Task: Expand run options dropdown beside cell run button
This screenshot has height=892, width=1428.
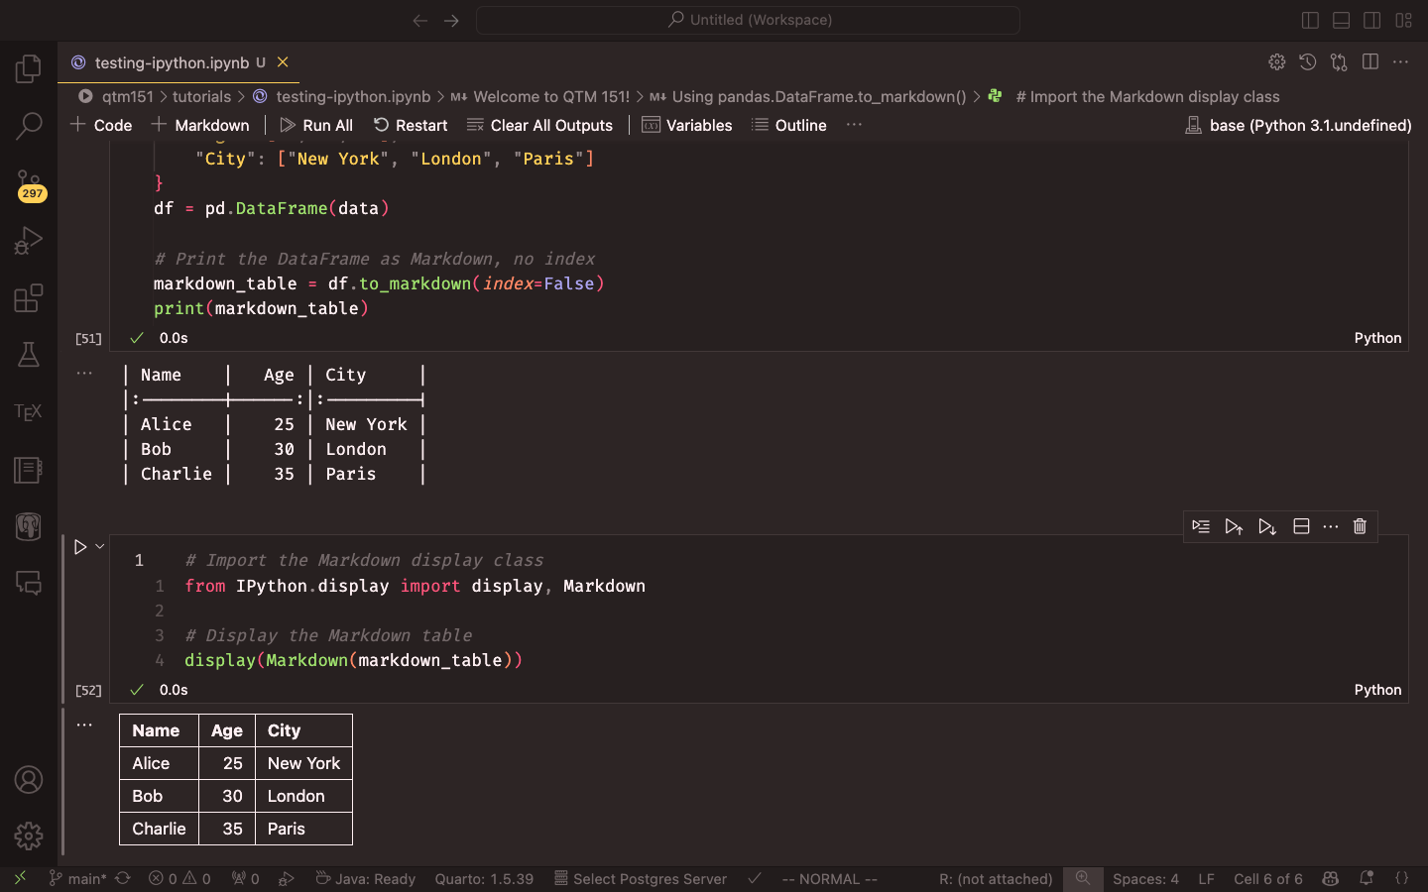Action: click(x=100, y=546)
